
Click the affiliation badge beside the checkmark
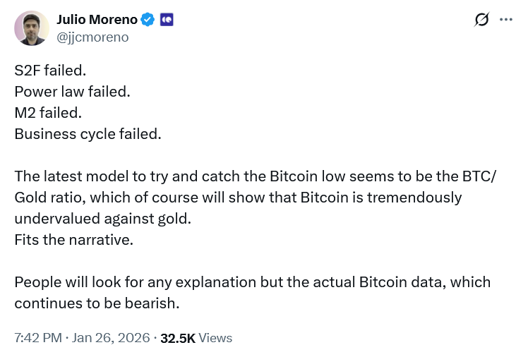pyautogui.click(x=167, y=20)
